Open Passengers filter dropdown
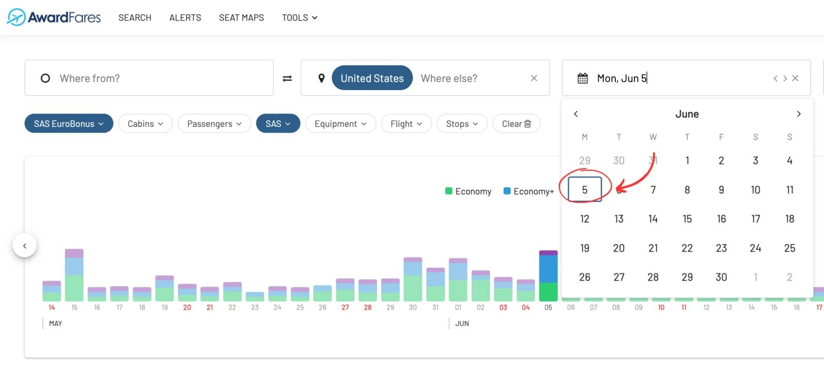This screenshot has width=824, height=368. 214,123
